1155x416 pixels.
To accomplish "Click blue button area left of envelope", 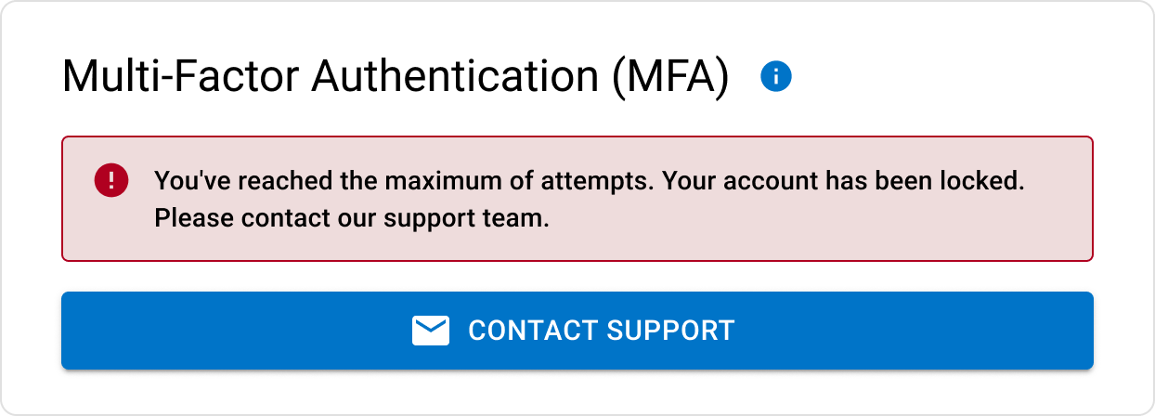I will pos(232,331).
